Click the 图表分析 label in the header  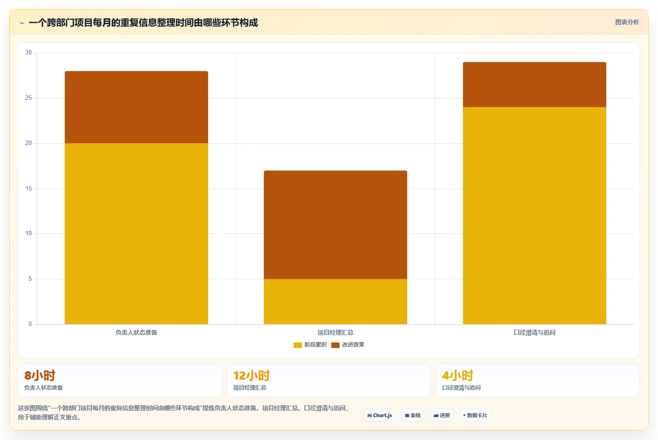click(x=627, y=22)
